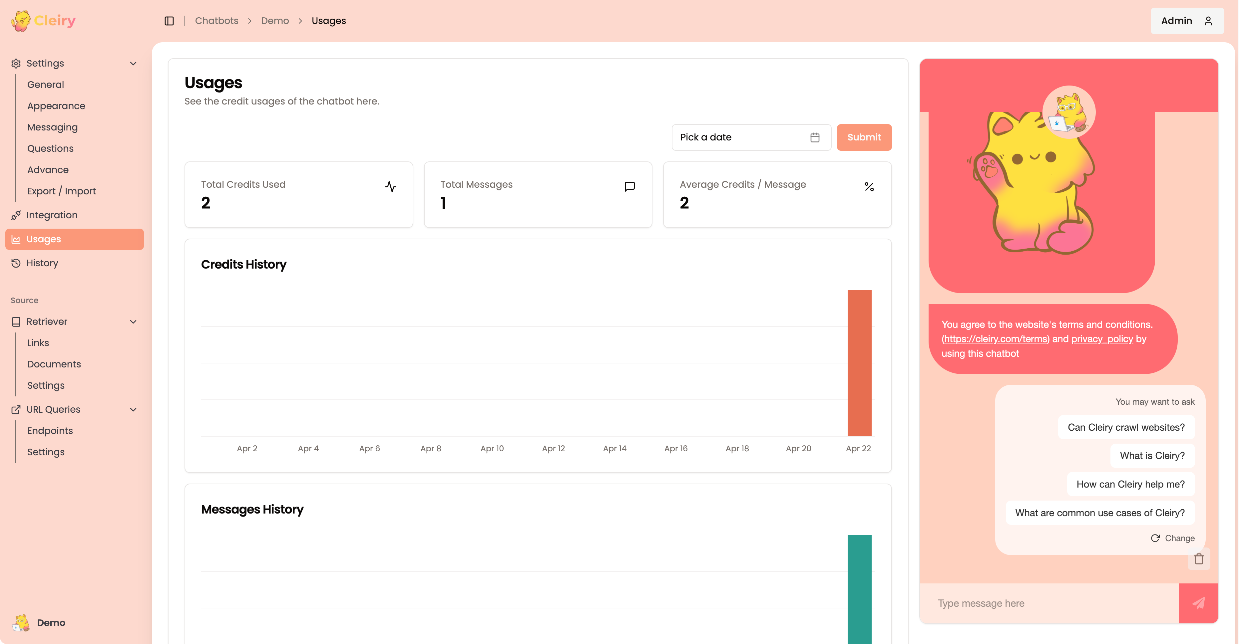Navigate to Chatbots breadcrumb
The width and height of the screenshot is (1239, 644).
tap(216, 21)
